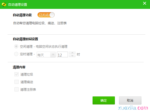Uncheck the 清理垃圾 checkbox
Image resolution: width=150 pixels, height=111 pixels.
[17, 74]
